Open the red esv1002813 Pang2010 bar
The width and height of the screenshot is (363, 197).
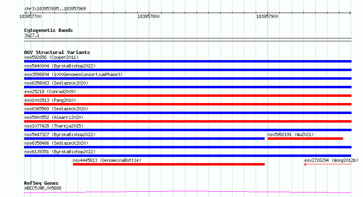coord(188,104)
